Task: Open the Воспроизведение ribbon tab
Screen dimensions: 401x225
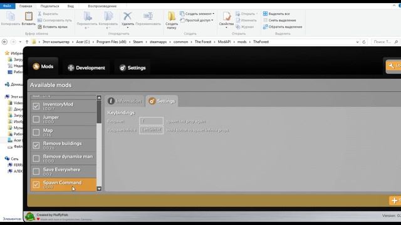Action: click(102, 6)
